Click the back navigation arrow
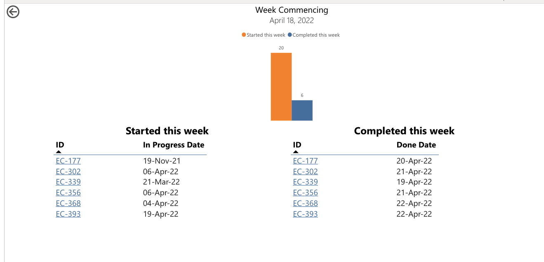 click(x=13, y=12)
